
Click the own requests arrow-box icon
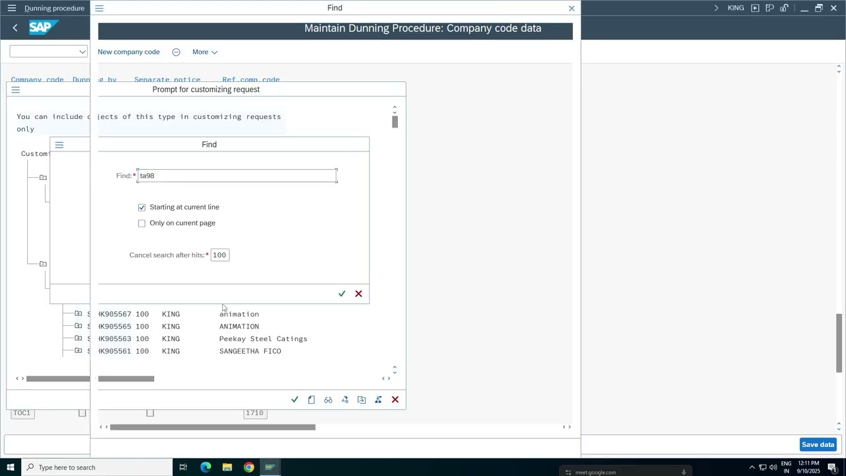tap(362, 399)
